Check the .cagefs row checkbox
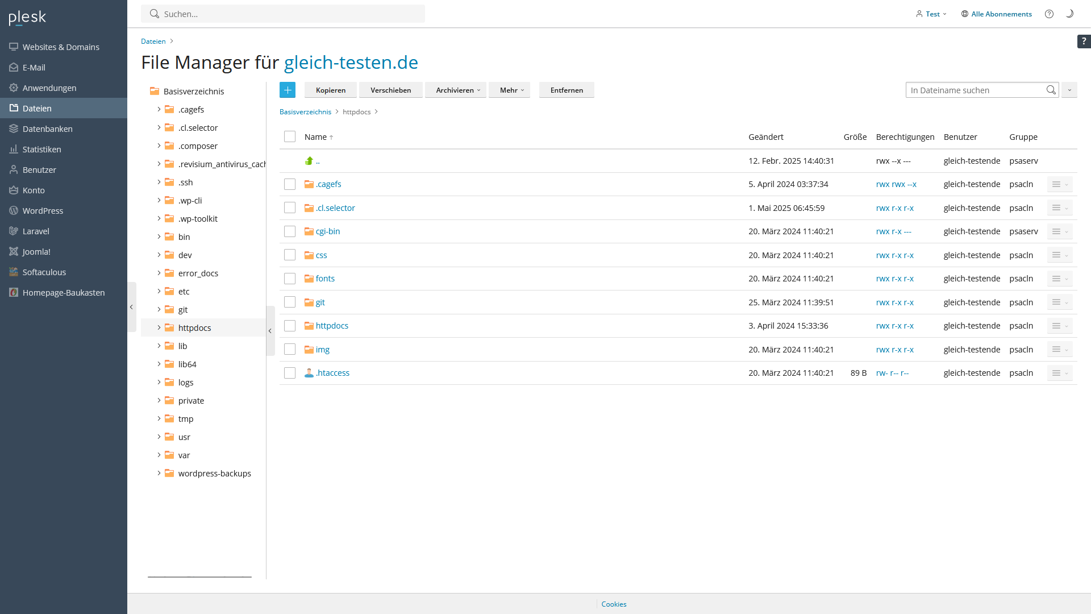This screenshot has height=614, width=1091. pyautogui.click(x=290, y=184)
